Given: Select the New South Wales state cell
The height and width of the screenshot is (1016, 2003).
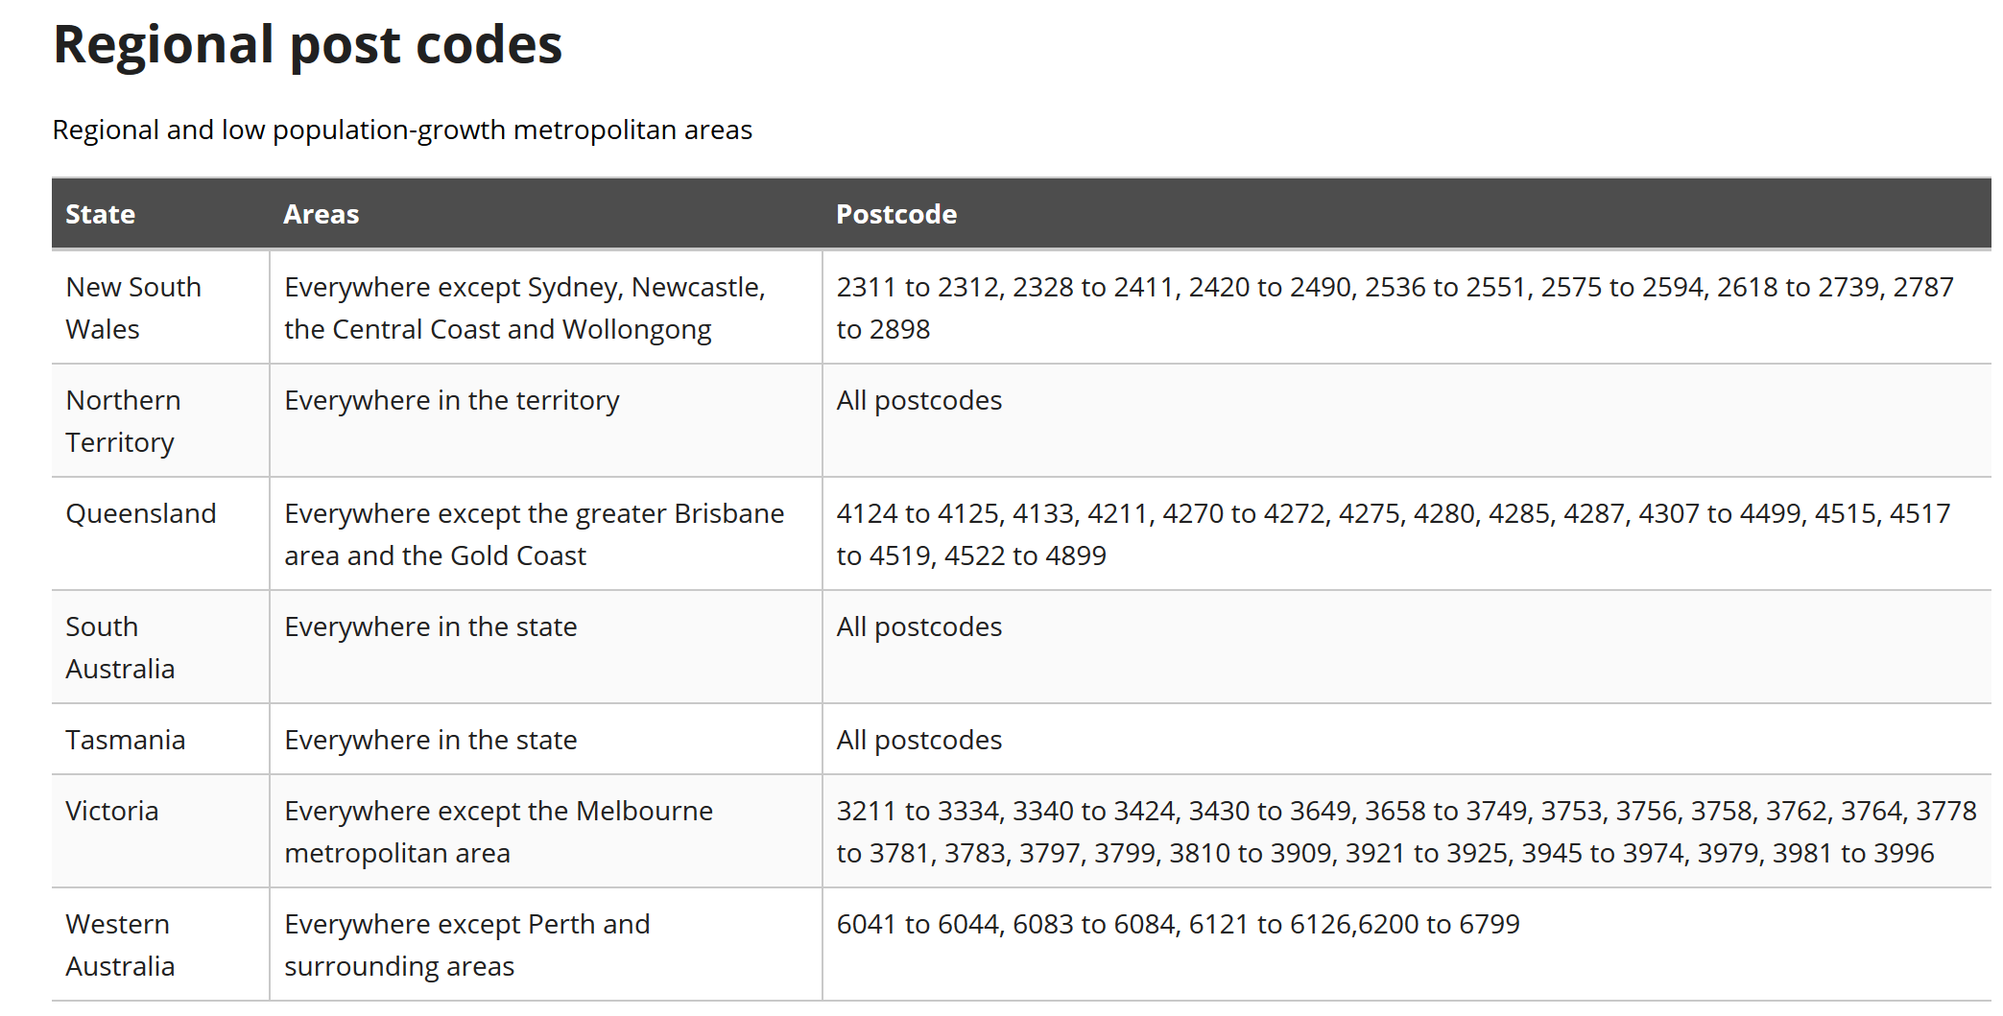Looking at the screenshot, I should [x=160, y=307].
